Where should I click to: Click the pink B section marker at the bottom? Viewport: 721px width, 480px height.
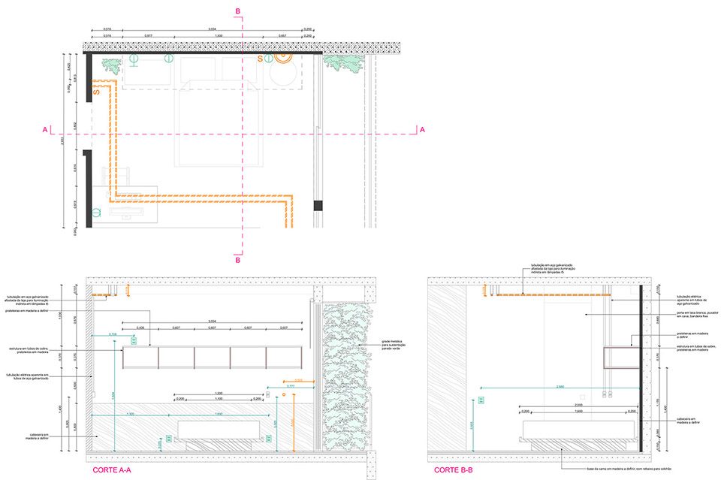point(238,260)
